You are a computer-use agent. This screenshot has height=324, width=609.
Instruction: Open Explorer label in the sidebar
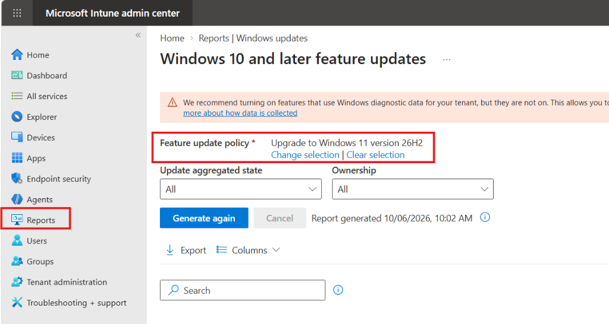coord(42,117)
